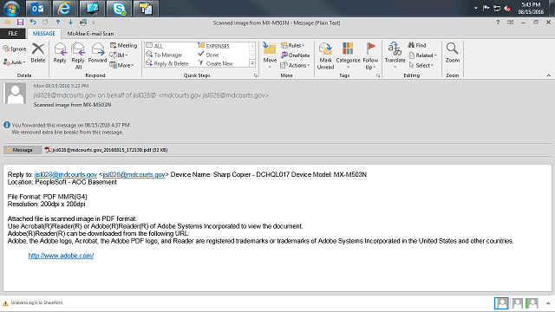Click the Ignore conversation button
The height and width of the screenshot is (312, 555).
tap(15, 49)
